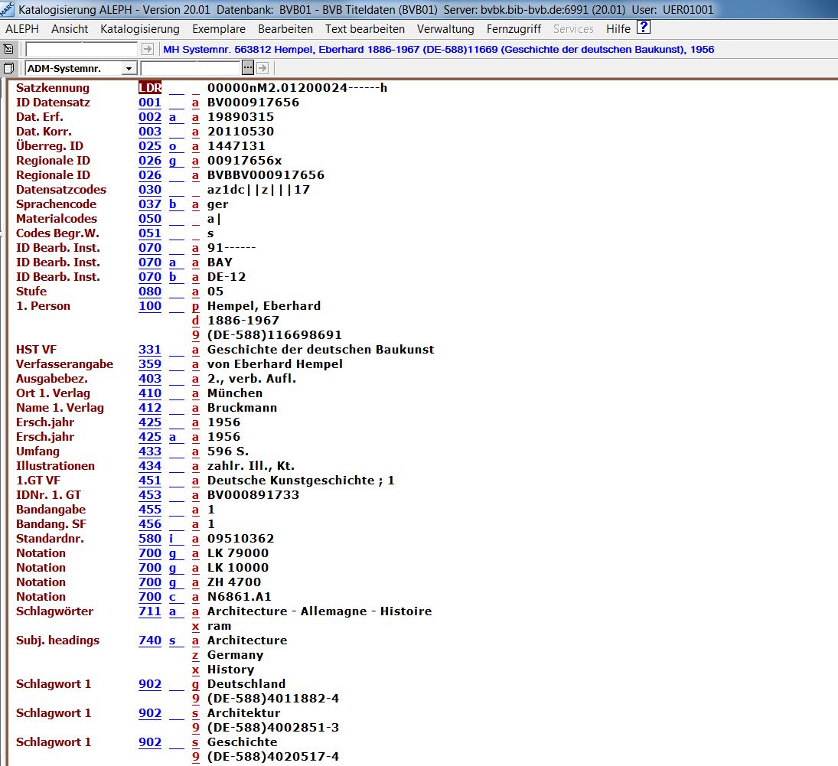Click in the top record number input field
This screenshot has height=766, width=838.
coord(82,49)
